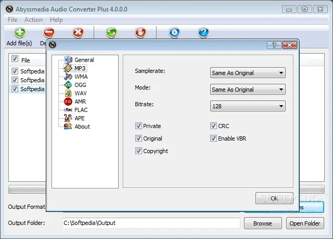
Task: Click the options dialog title bar icon
Action: [53, 45]
